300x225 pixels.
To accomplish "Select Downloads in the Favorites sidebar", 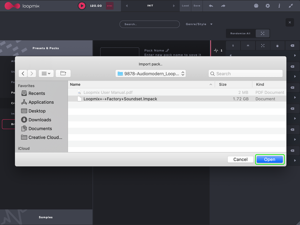I will click(x=40, y=120).
